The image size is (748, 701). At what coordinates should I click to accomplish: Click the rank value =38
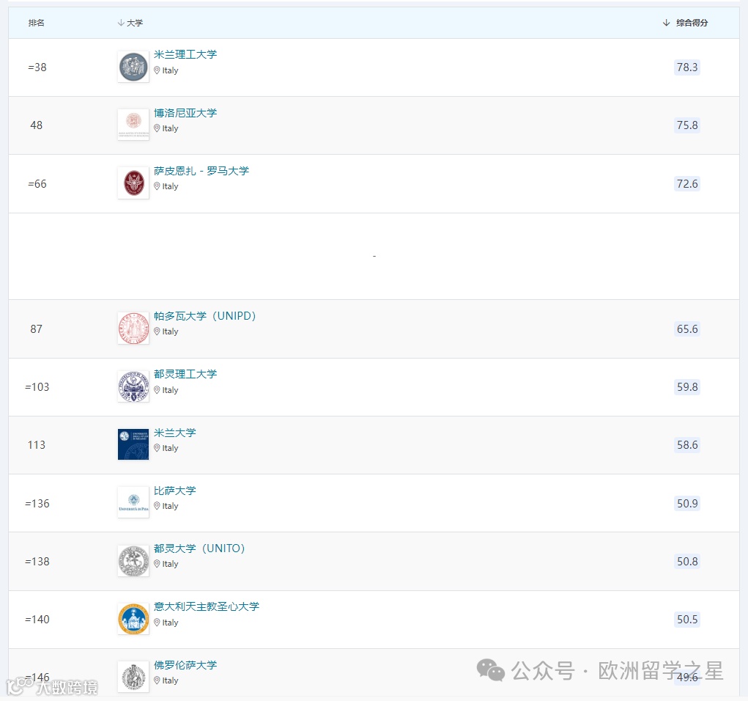[37, 67]
